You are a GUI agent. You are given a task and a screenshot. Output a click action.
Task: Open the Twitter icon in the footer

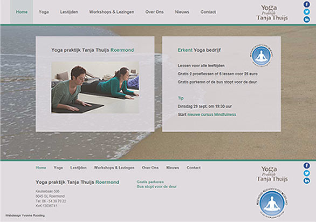(x=307, y=173)
